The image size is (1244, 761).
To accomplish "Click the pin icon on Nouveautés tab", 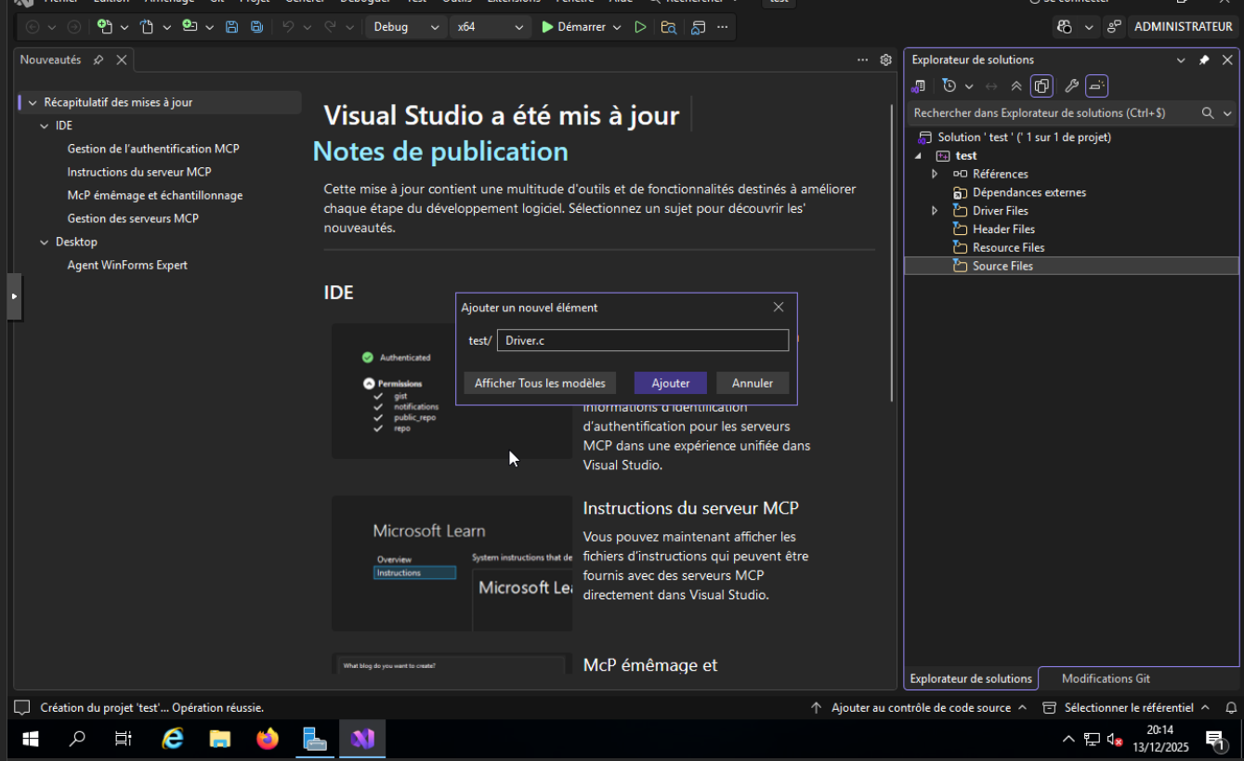I will [x=98, y=59].
